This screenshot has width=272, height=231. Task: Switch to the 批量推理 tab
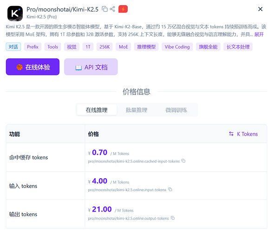click(x=136, y=110)
